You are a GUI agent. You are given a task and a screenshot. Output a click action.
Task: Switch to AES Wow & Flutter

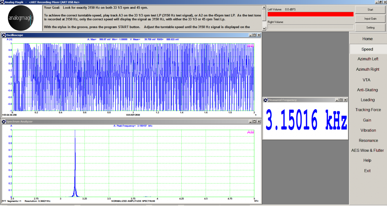(367, 150)
